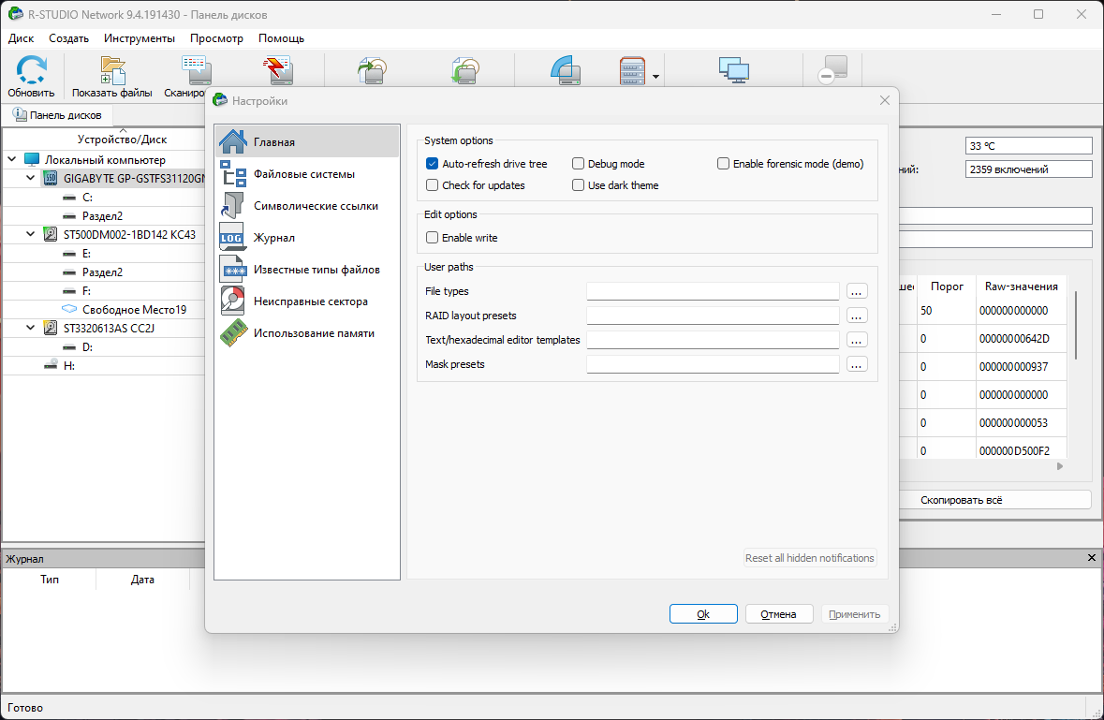1104x720 pixels.
Task: Open Символические ссылки settings section
Action: (x=307, y=205)
